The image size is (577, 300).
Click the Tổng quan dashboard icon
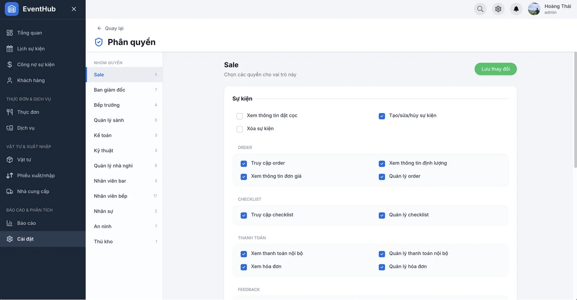click(10, 33)
